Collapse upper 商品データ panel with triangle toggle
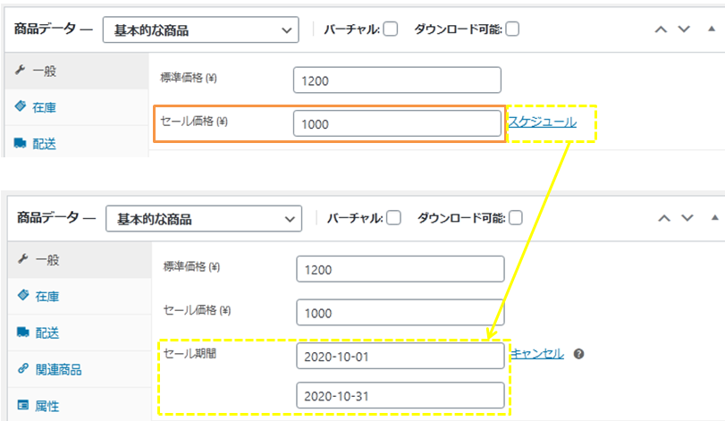This screenshot has height=421, width=725. 712,29
